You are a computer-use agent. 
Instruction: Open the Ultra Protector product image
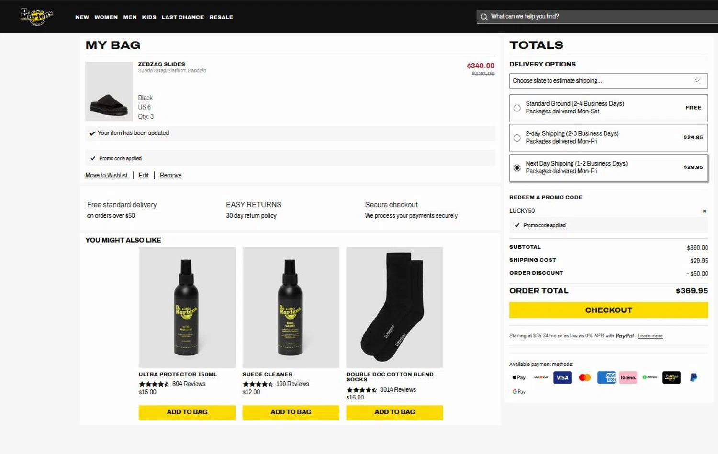187,307
